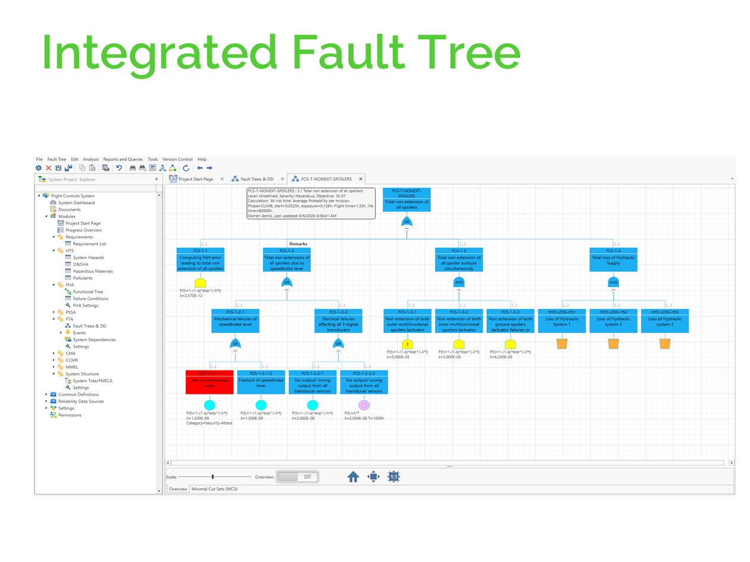This screenshot has height=562, width=750.
Task: Select the Overview bottom tab
Action: click(x=177, y=489)
